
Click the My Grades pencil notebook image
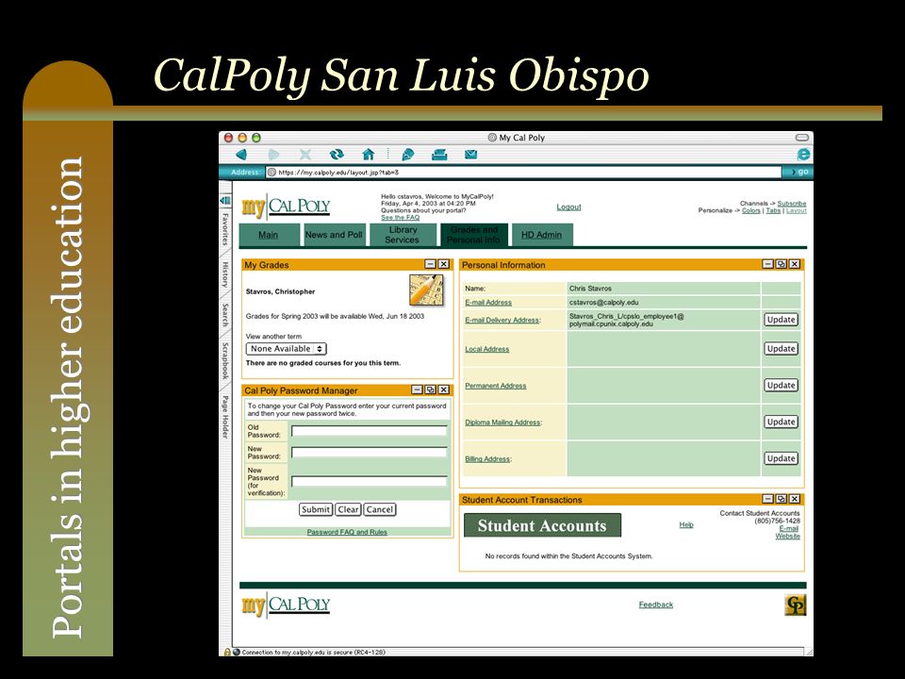pyautogui.click(x=426, y=290)
